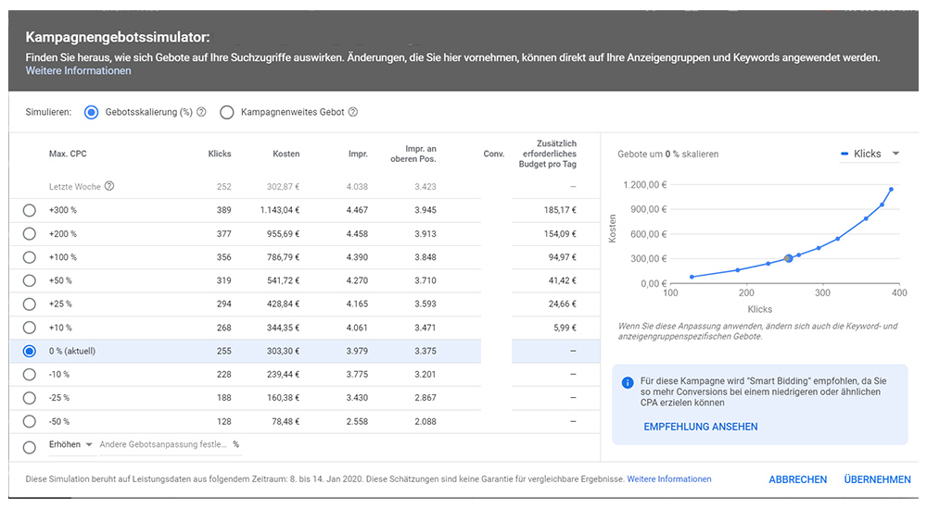The height and width of the screenshot is (509, 927).
Task: Select the Gebotsskalierung (%) radio option
Action: click(x=91, y=112)
